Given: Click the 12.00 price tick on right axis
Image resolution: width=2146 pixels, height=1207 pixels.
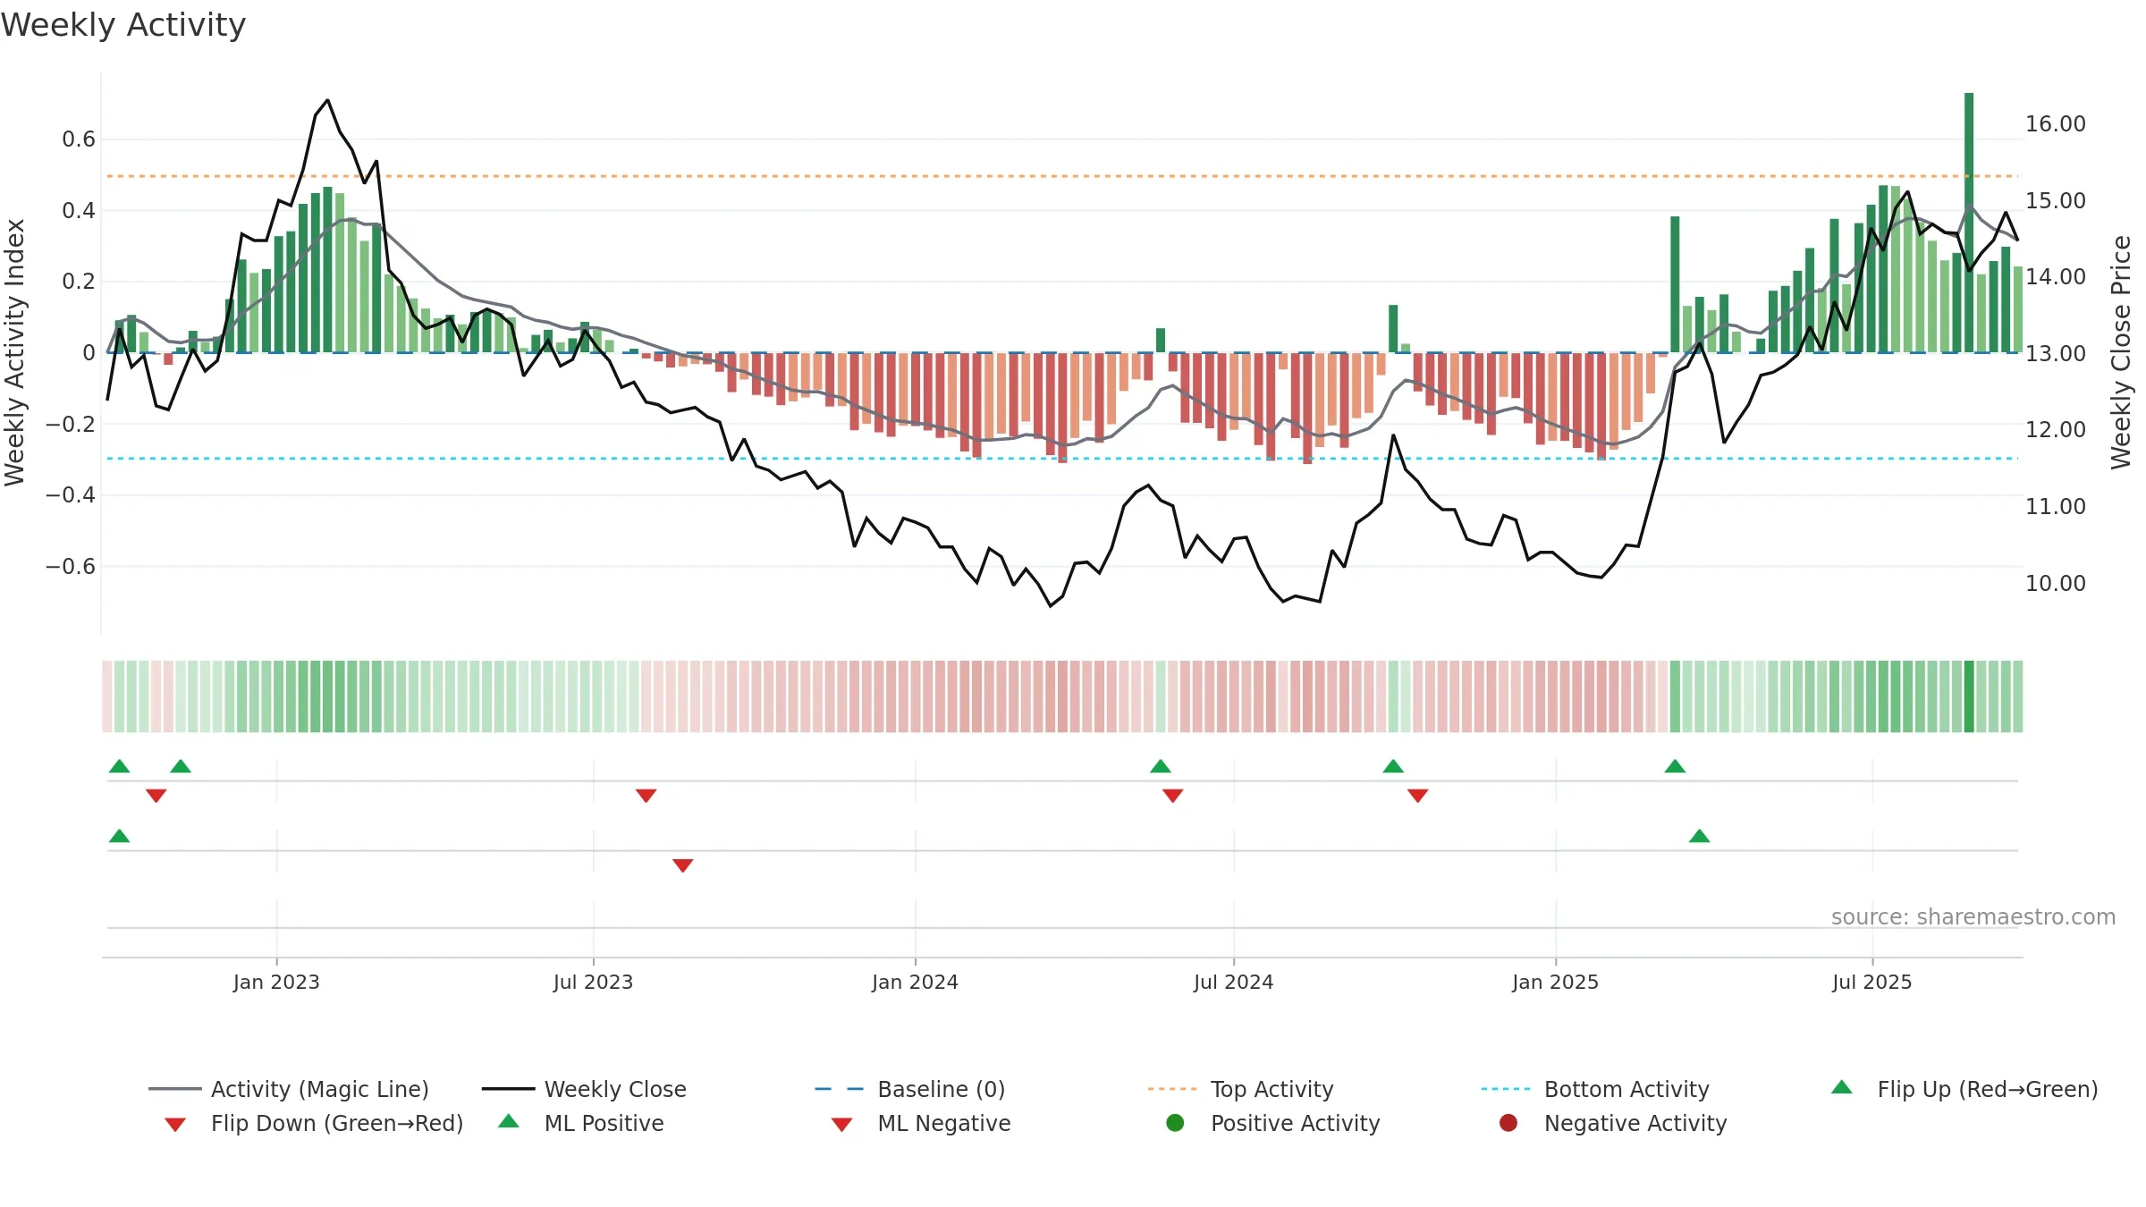Looking at the screenshot, I should [2056, 430].
